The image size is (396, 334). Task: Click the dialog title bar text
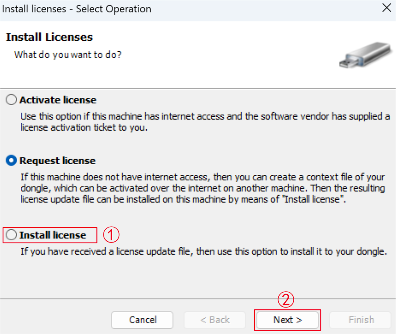tap(77, 9)
